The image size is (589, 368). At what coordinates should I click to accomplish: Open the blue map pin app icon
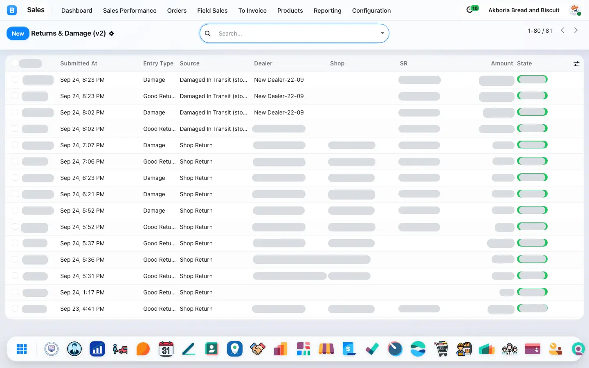tap(235, 349)
